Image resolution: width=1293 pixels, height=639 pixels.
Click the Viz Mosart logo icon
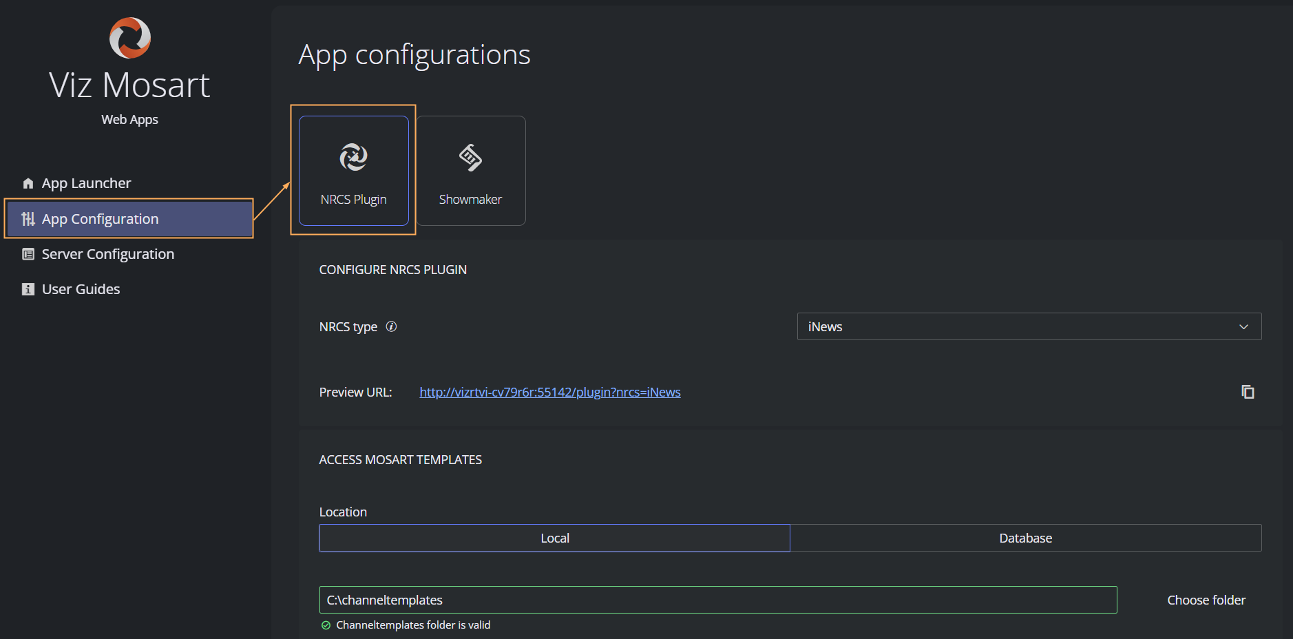129,38
